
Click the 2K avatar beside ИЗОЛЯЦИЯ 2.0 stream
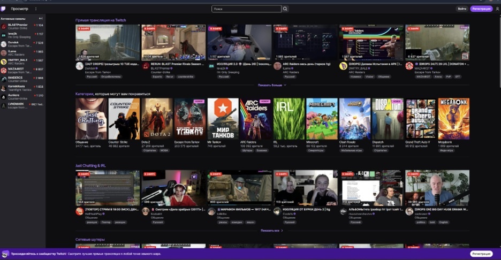click(211, 66)
